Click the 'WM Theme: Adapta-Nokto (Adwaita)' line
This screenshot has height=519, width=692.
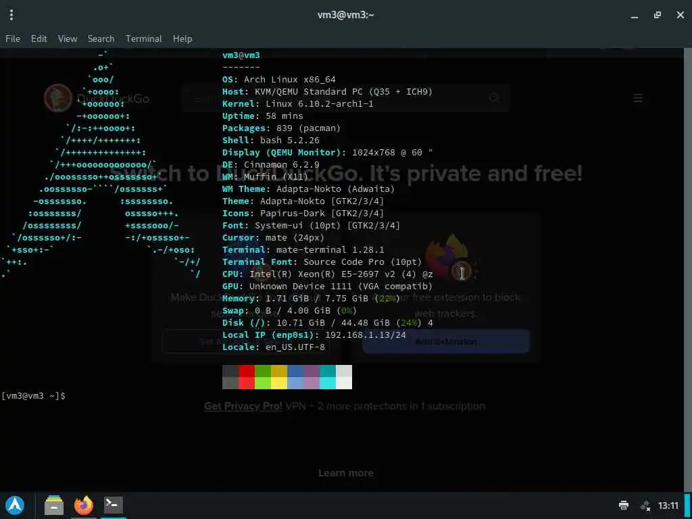tap(308, 189)
